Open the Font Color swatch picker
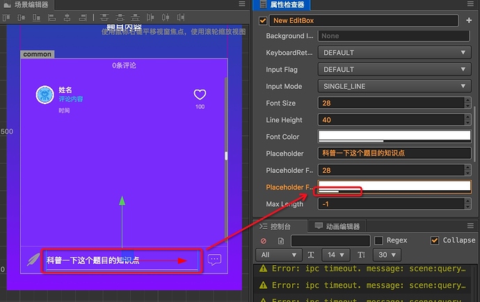The width and height of the screenshot is (480, 302). (394, 136)
